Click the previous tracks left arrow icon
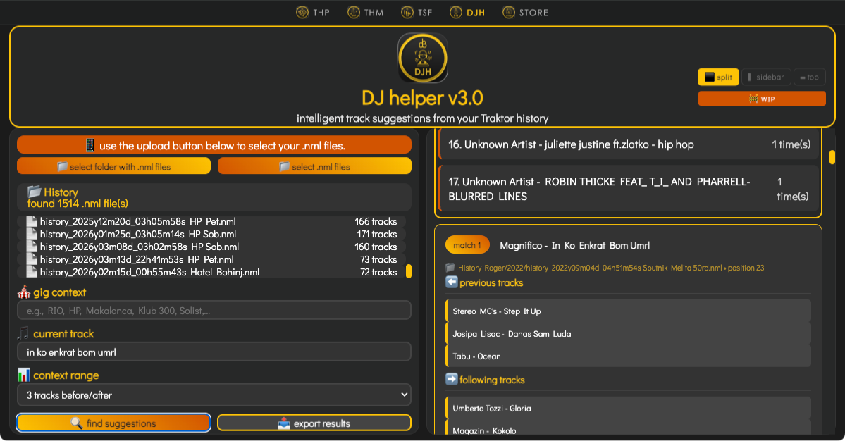This screenshot has width=845, height=441. coord(452,282)
